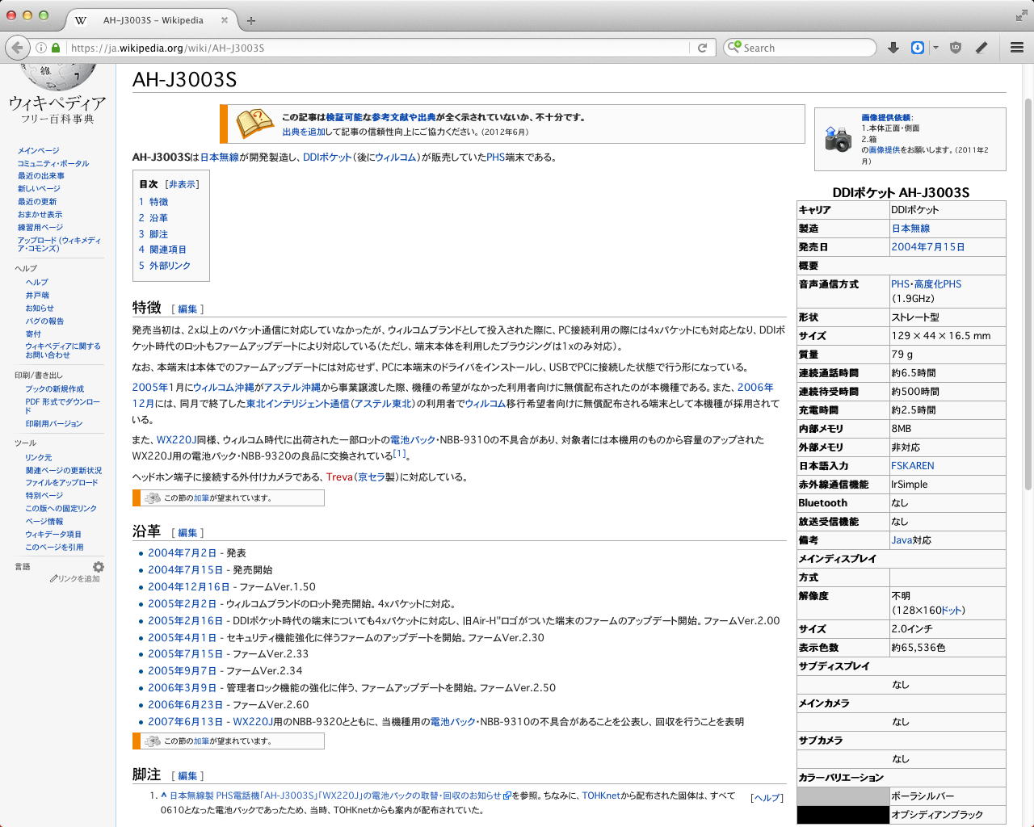Open 印刷用バージョン in the sidebar
The width and height of the screenshot is (1034, 827).
coord(54,424)
